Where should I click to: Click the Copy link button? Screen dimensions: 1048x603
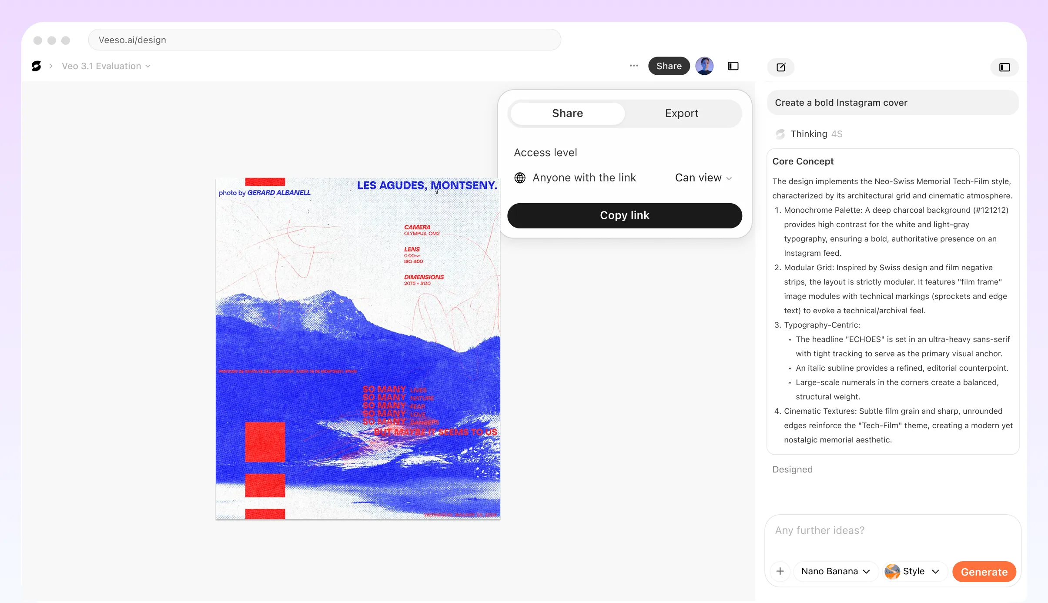click(624, 215)
